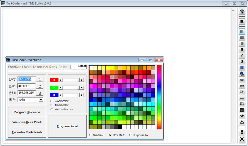Screen dimensions: 248x146
Task: Select the black swatch in the palette's bottom row
Action: point(120,127)
